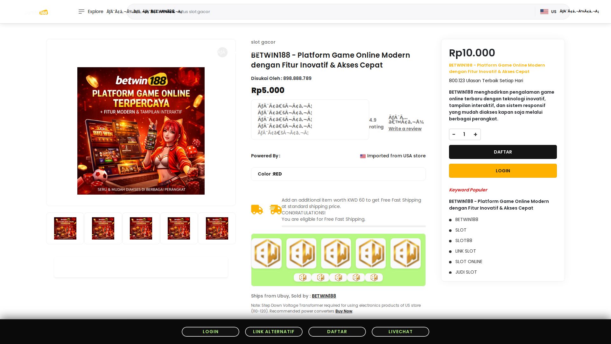Click the Buy Now link
The height and width of the screenshot is (344, 611).
pos(343,311)
